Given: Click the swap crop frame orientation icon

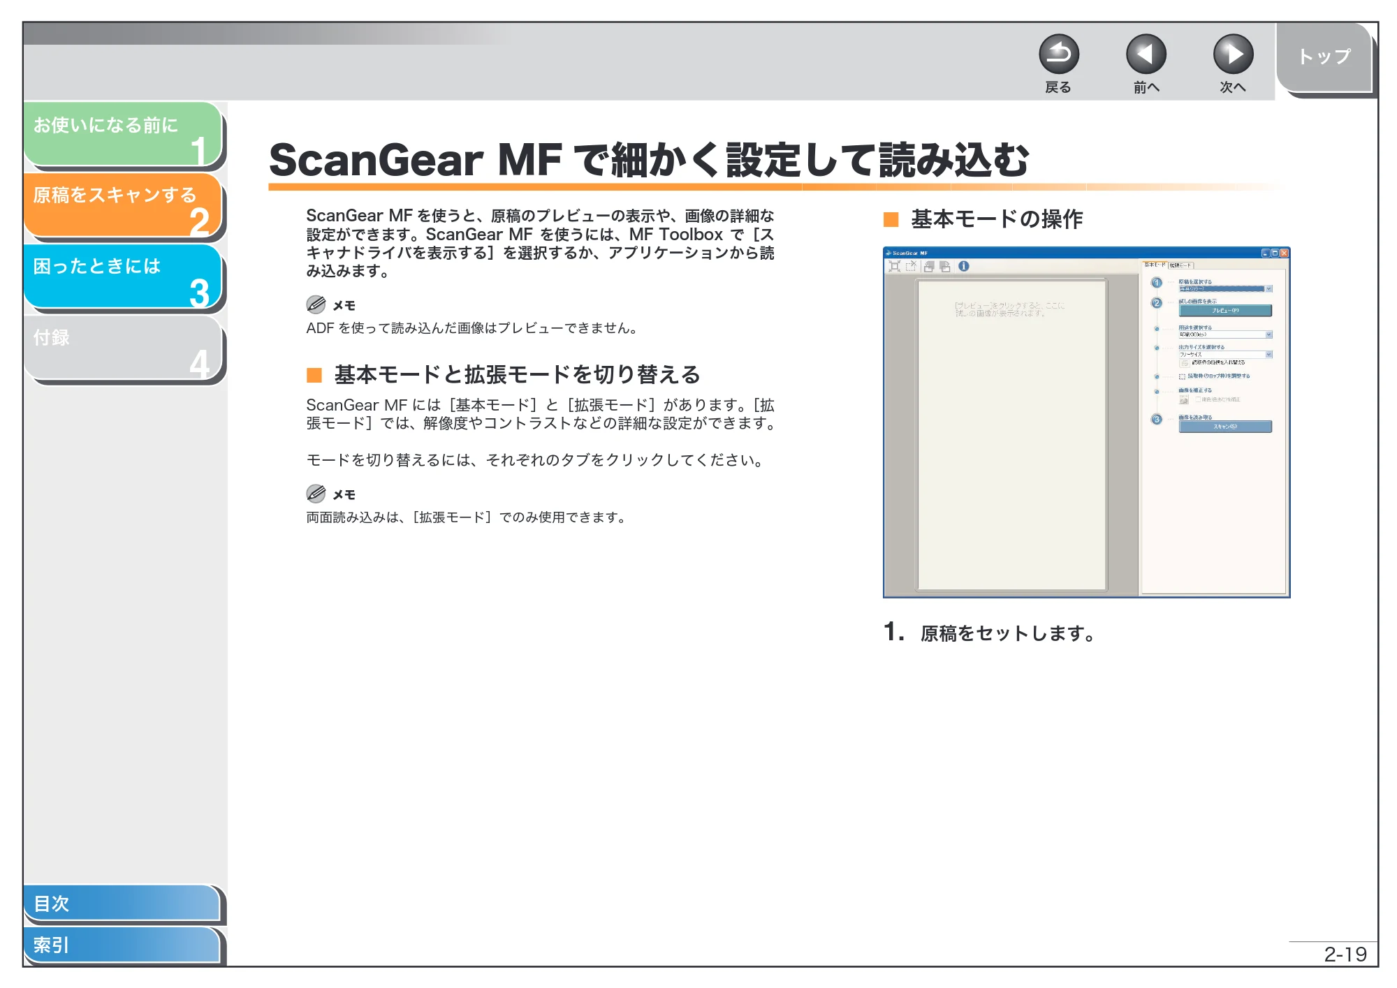Looking at the screenshot, I should click(1185, 363).
